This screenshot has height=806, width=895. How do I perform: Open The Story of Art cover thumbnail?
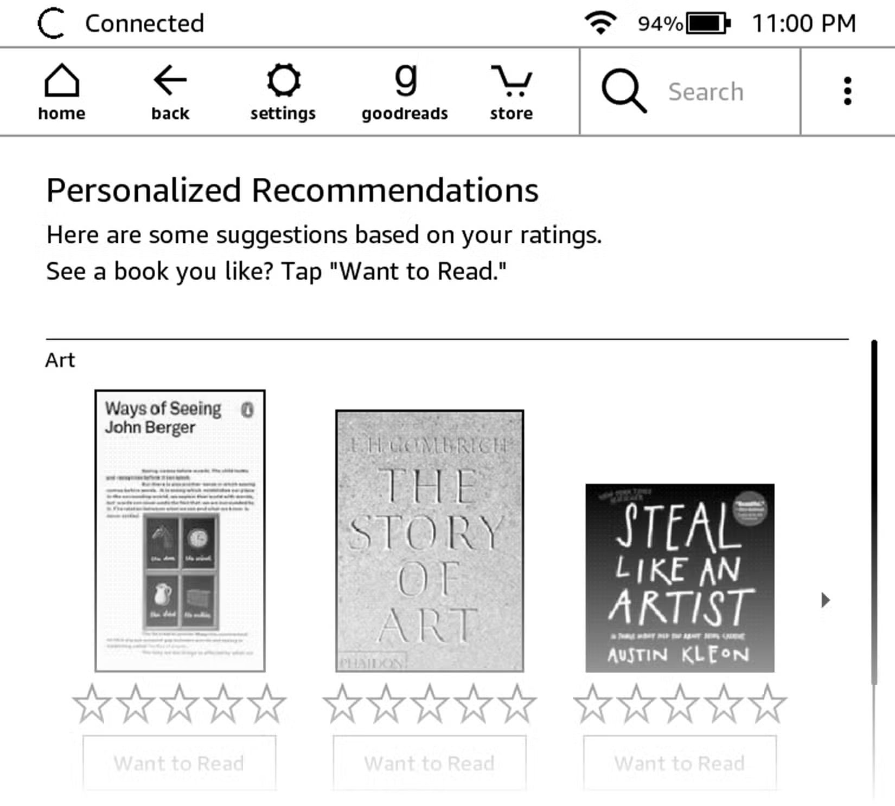[430, 542]
